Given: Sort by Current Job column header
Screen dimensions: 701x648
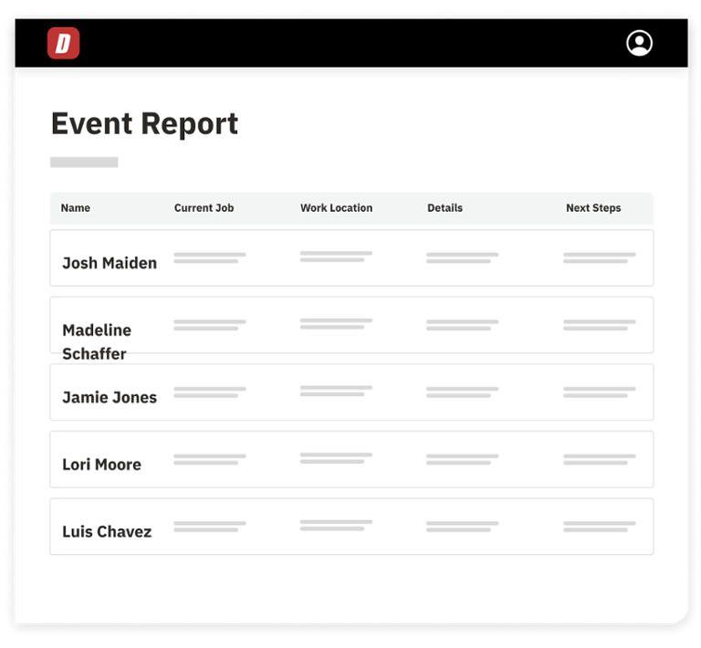Looking at the screenshot, I should (204, 208).
